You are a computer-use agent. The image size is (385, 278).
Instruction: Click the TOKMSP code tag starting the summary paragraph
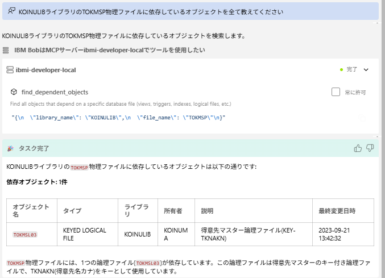16,263
